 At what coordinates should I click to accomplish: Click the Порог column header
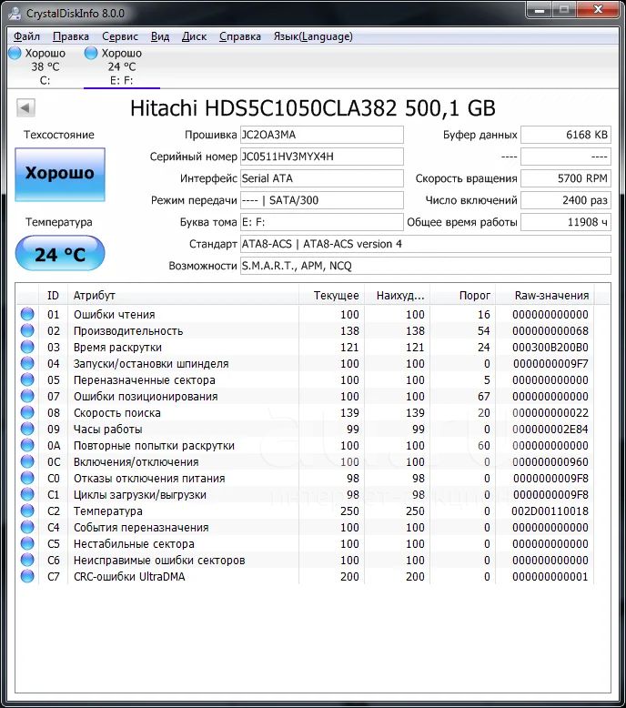click(462, 295)
